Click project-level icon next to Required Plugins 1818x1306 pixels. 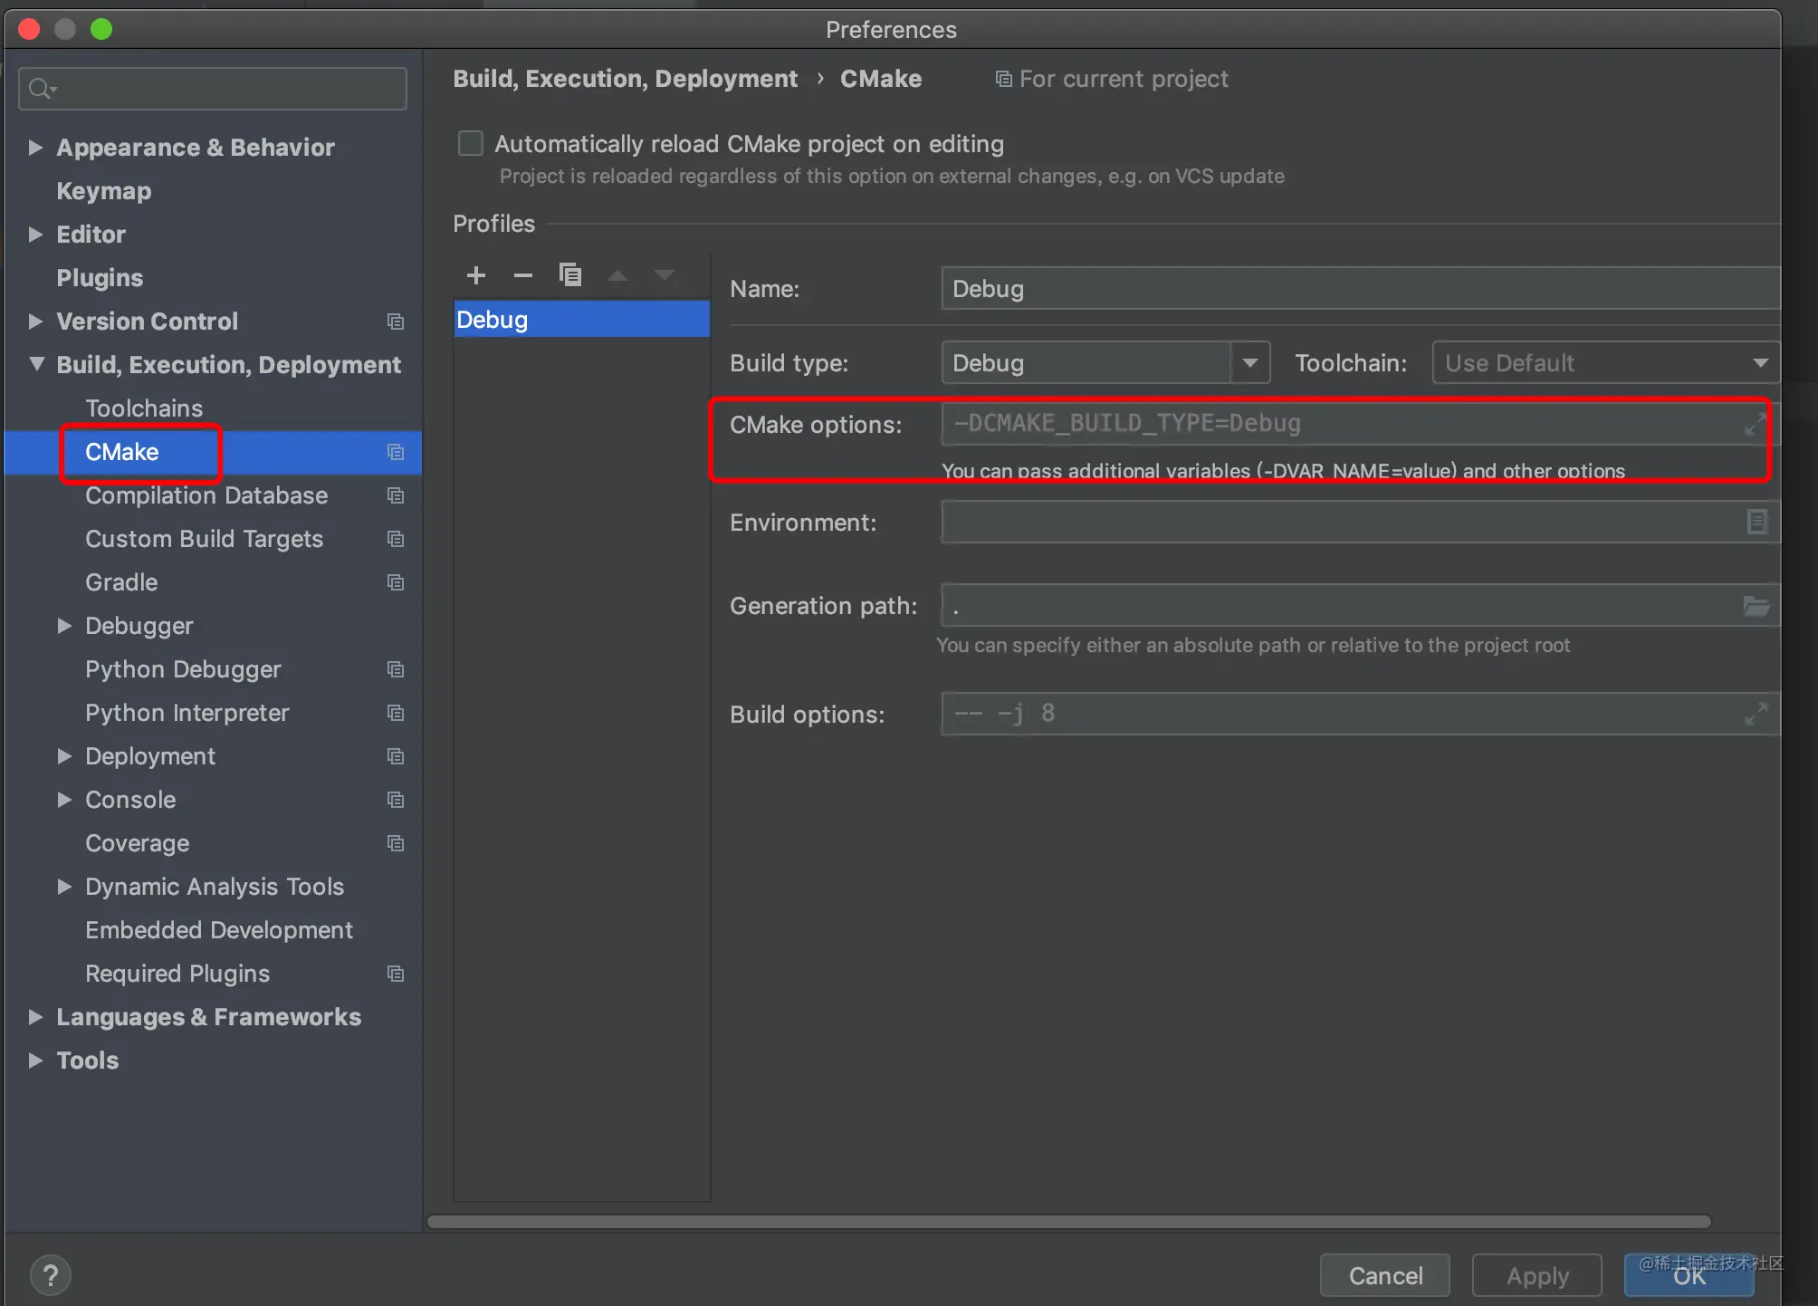(x=396, y=974)
